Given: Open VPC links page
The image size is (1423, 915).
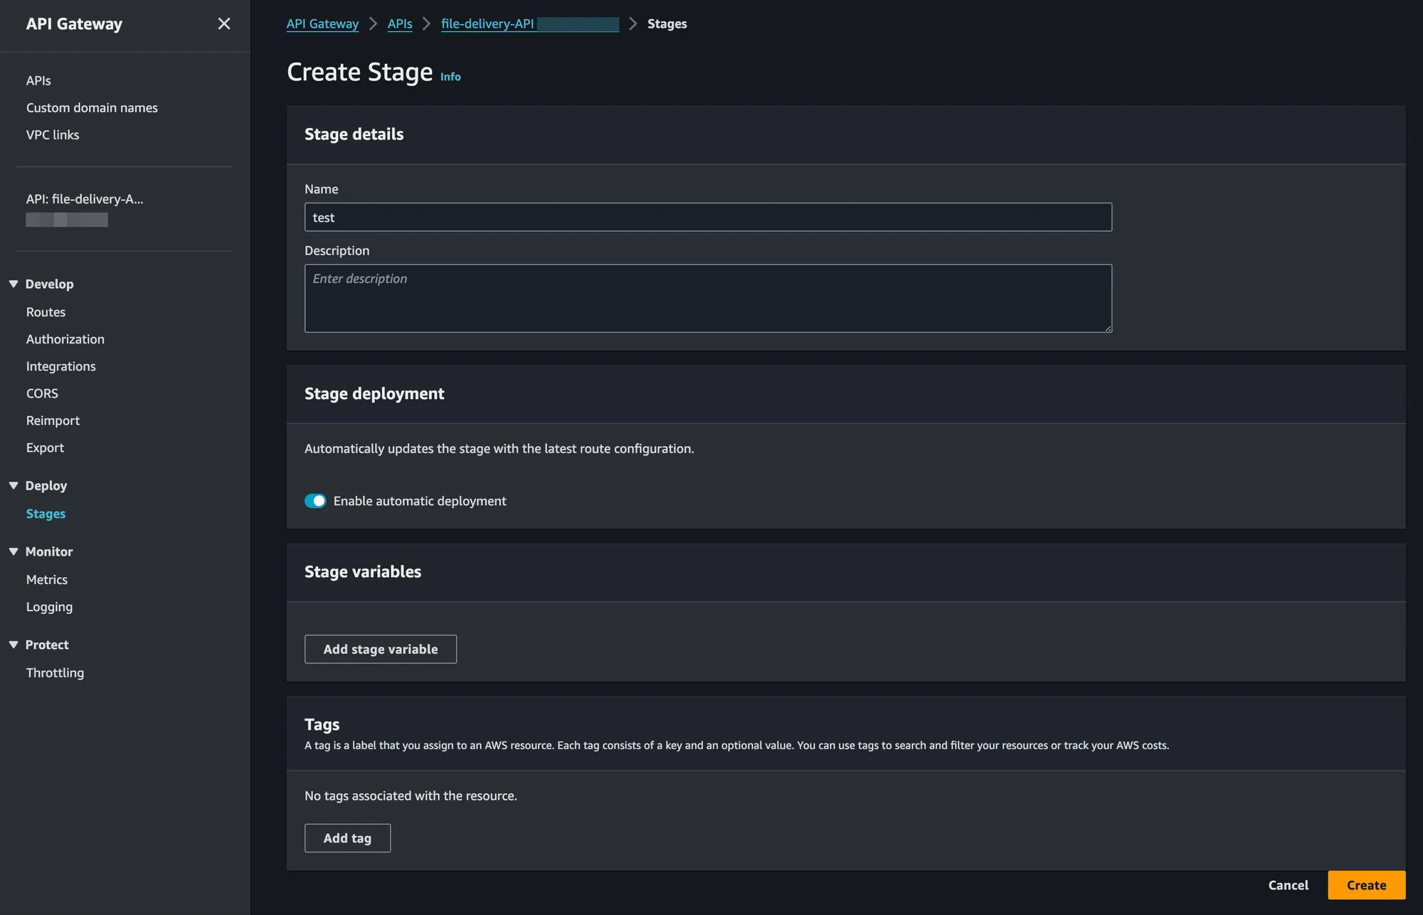Looking at the screenshot, I should [x=53, y=134].
